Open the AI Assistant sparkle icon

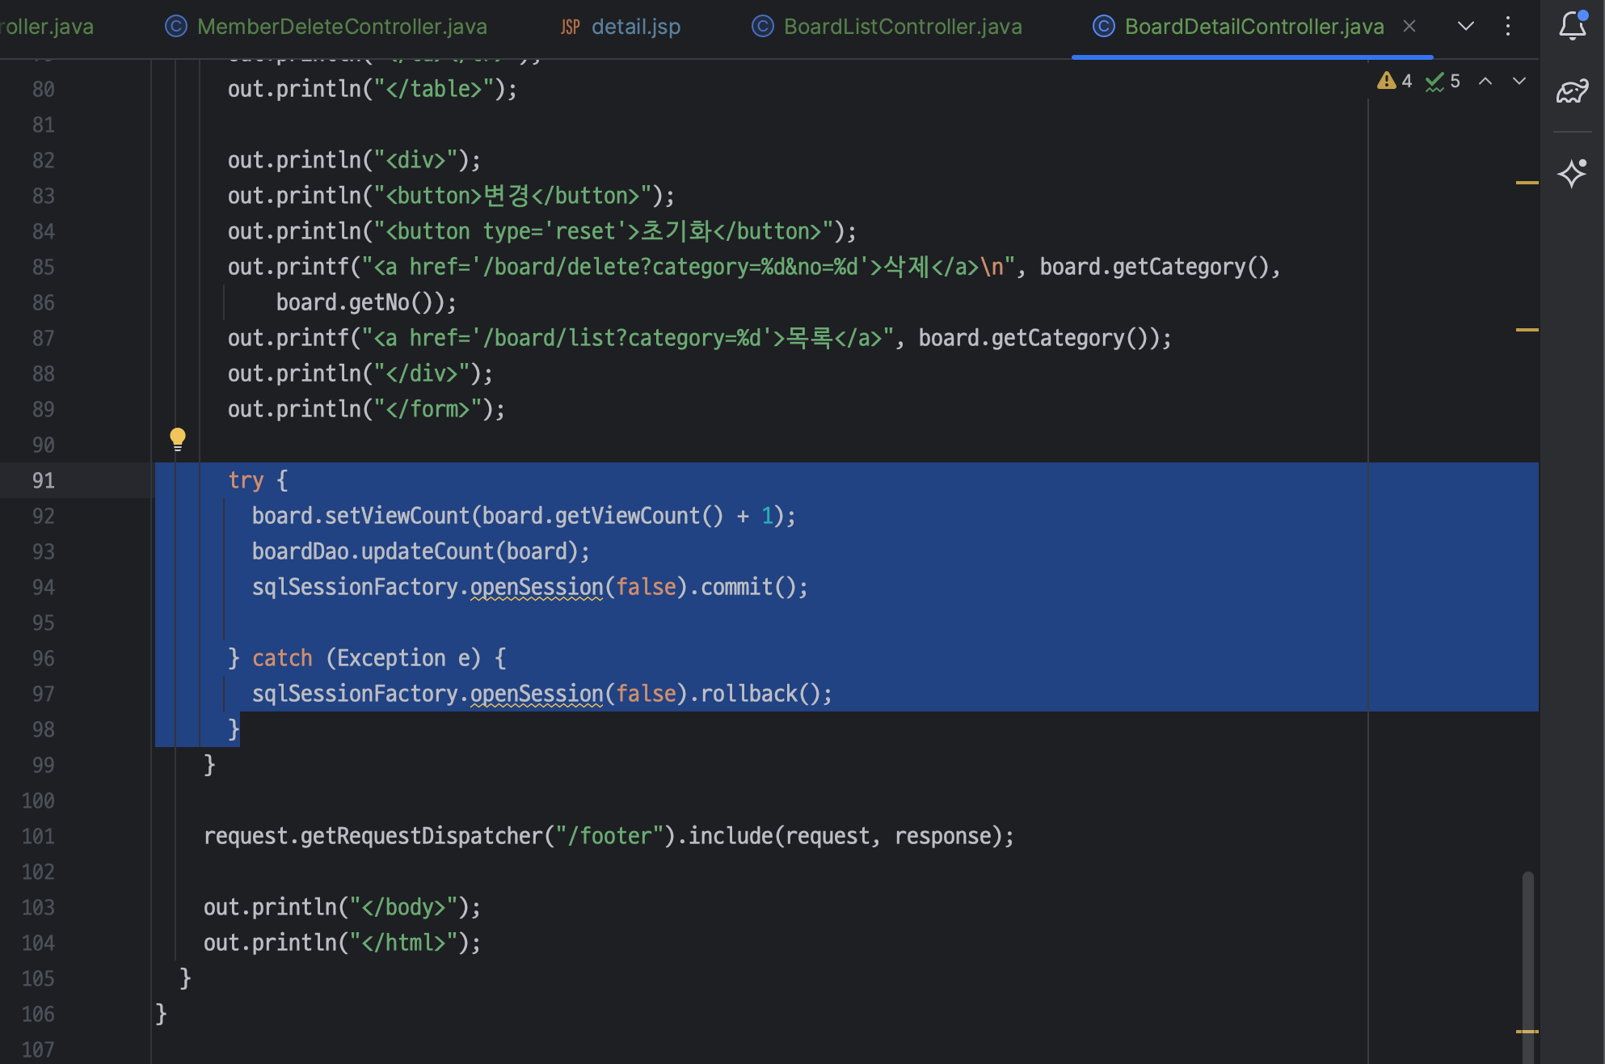tap(1572, 173)
